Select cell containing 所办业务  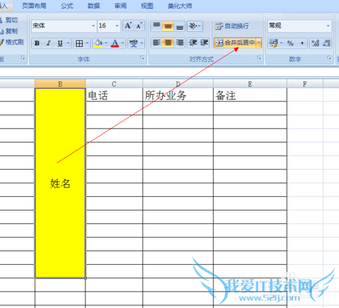coord(178,95)
